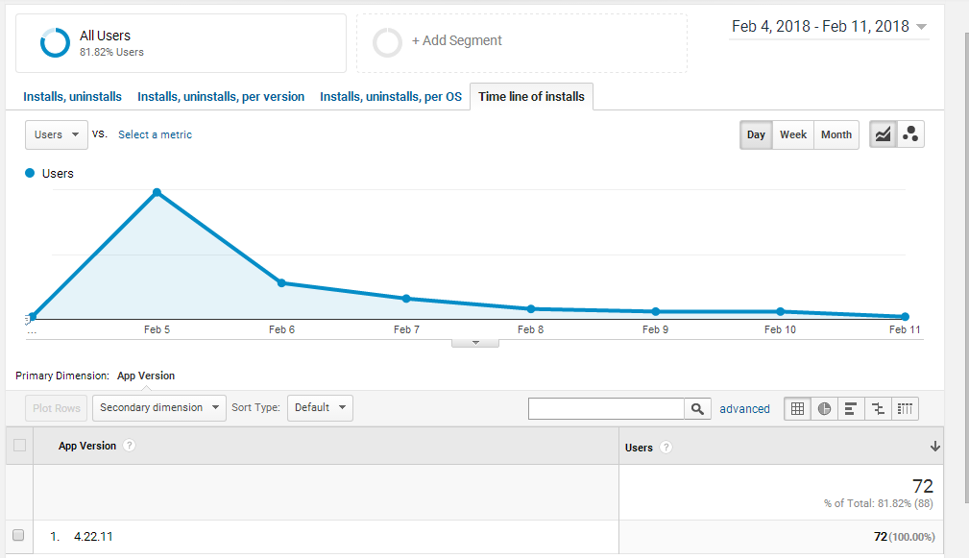Set chart granularity to Day
This screenshot has height=558, width=969.
pyautogui.click(x=756, y=134)
